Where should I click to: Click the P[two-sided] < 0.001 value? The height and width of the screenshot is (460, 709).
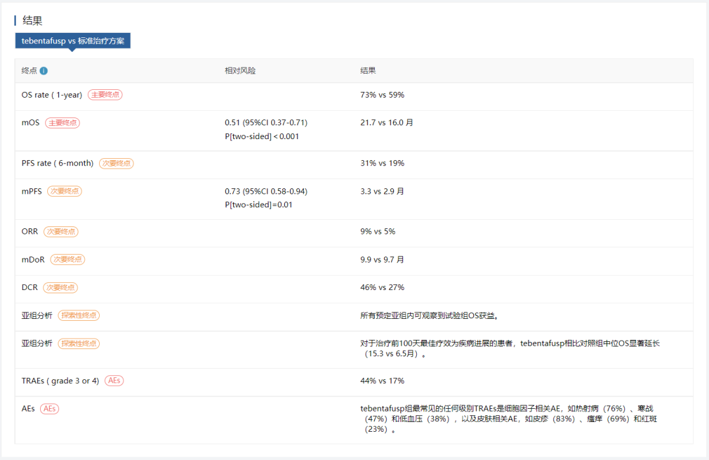[x=262, y=136]
